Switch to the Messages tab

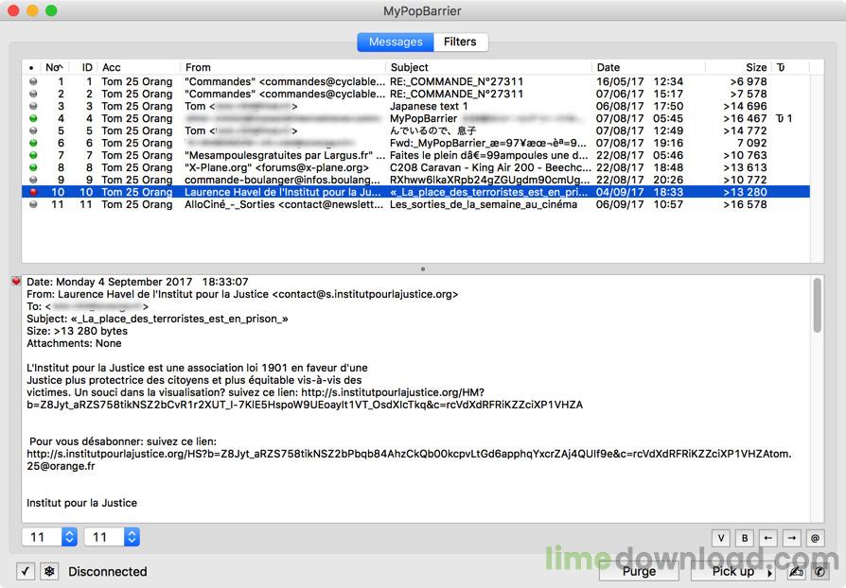(x=396, y=42)
